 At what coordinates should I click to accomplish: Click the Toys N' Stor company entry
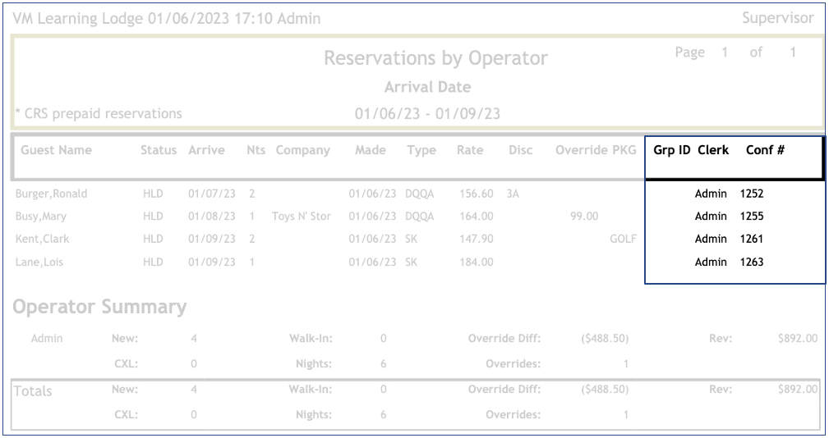tap(302, 217)
